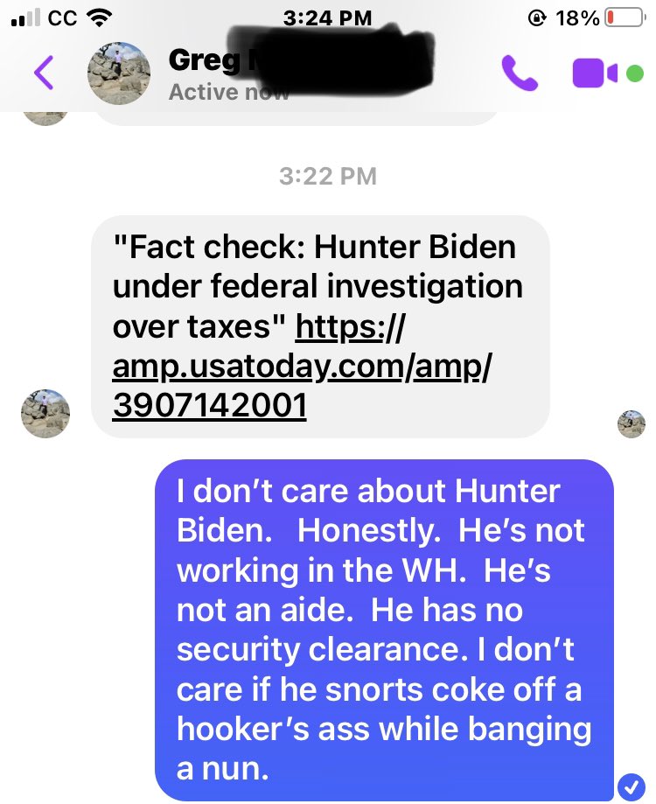The image size is (656, 804).
Task: Tap the rotation lock icon near the battery
Action: pyautogui.click(x=536, y=18)
